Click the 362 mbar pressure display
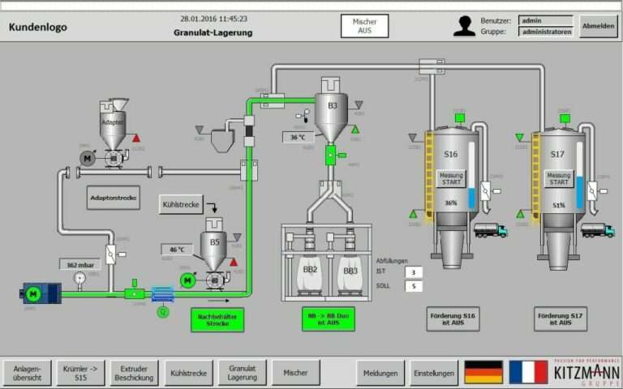 [79, 265]
